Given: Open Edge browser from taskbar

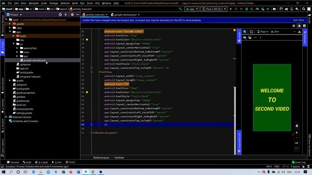Looking at the screenshot, I should [x=33, y=172].
